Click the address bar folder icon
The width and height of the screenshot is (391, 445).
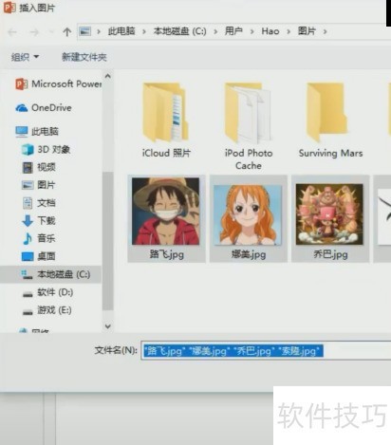(x=84, y=31)
